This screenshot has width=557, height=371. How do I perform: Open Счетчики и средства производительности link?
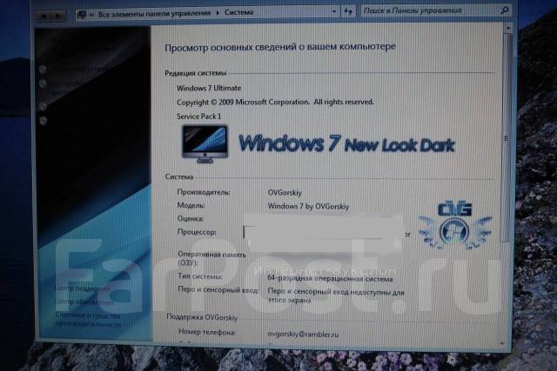[88, 320]
